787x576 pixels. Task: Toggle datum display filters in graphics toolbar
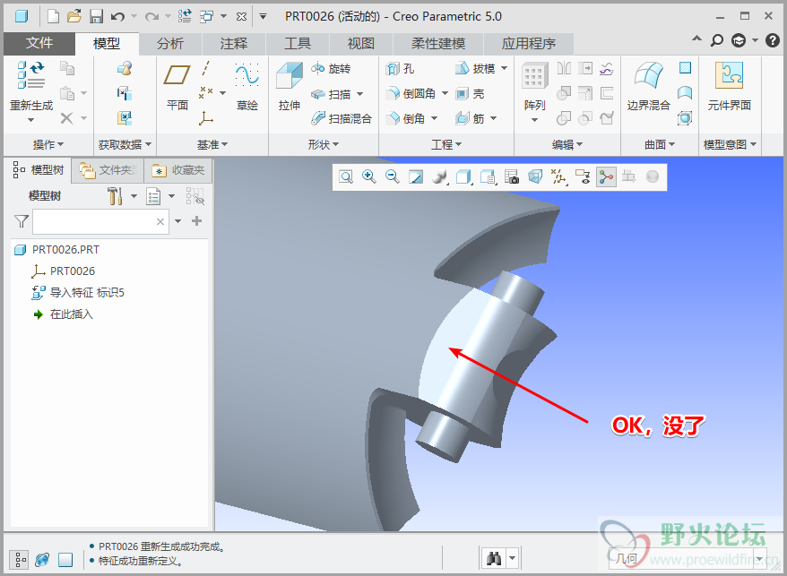tap(558, 176)
